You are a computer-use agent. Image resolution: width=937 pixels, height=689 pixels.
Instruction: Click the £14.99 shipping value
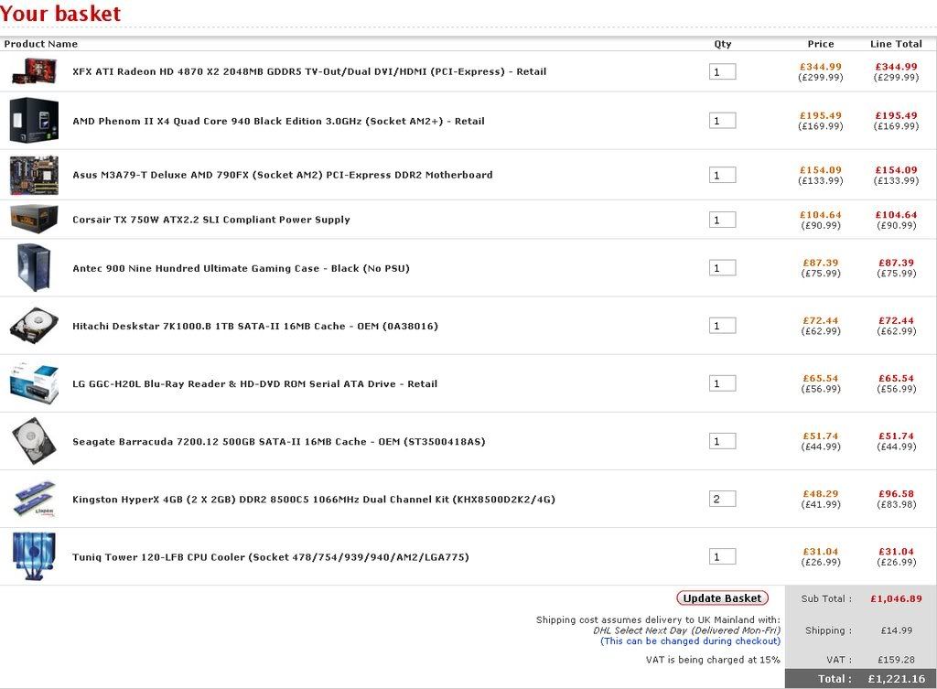coord(897,630)
